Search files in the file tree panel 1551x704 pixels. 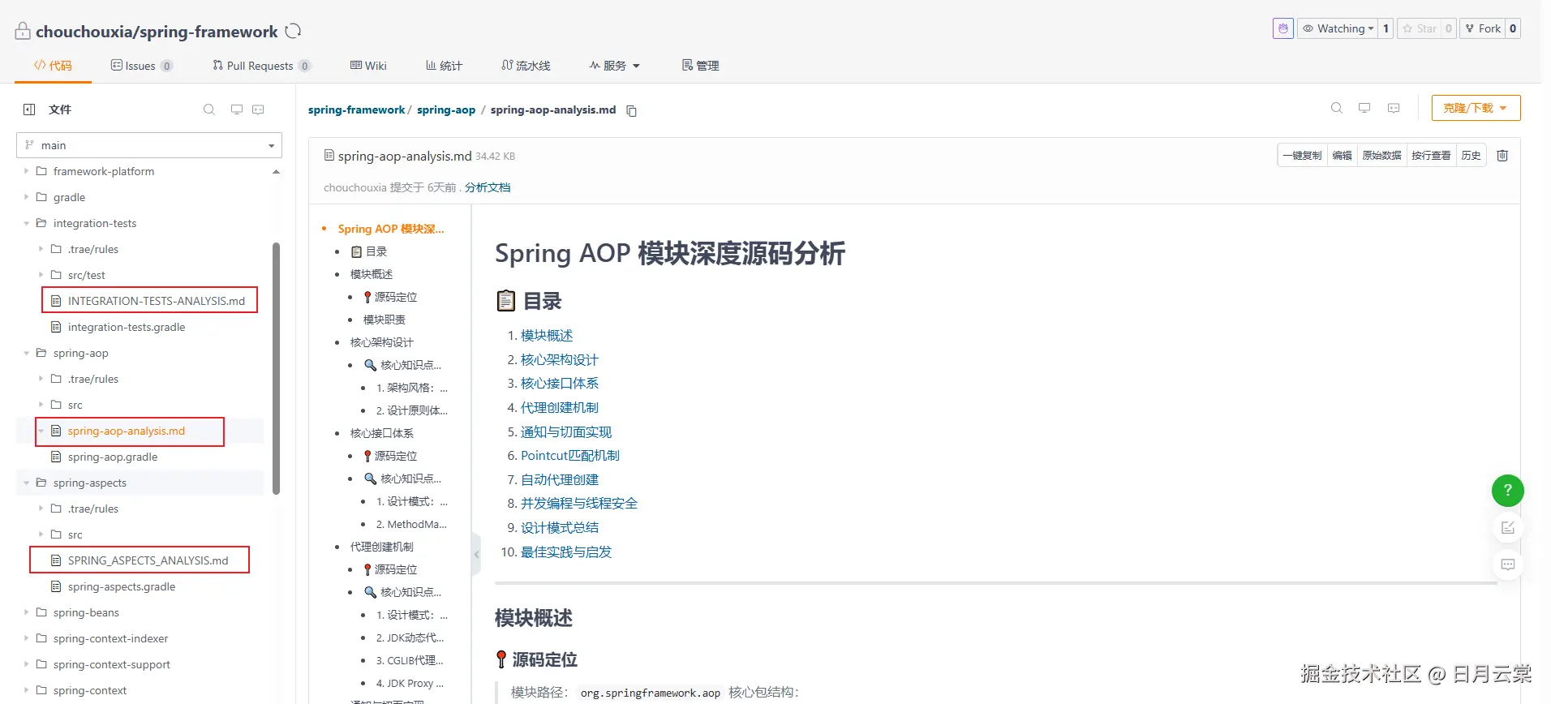(209, 109)
